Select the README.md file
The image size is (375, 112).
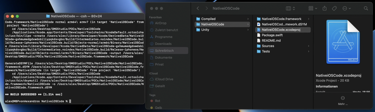click(283, 41)
